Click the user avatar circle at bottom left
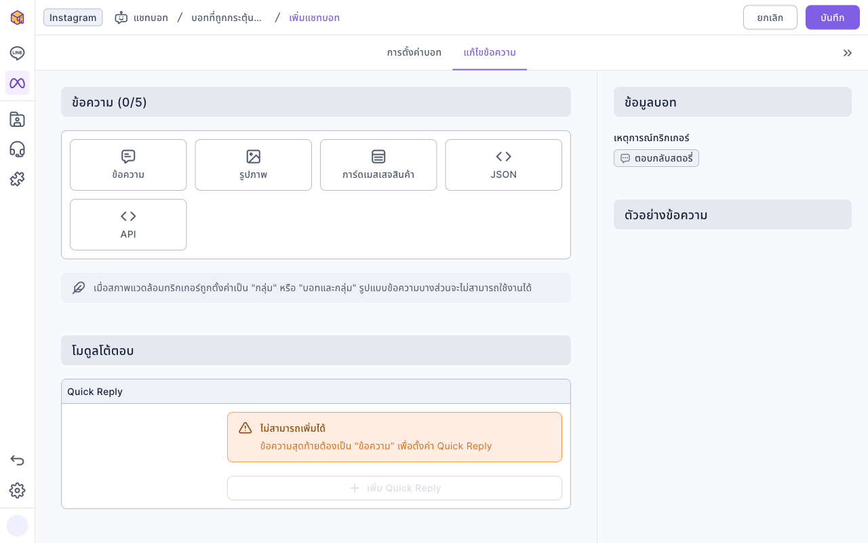This screenshot has width=868, height=543. click(18, 525)
